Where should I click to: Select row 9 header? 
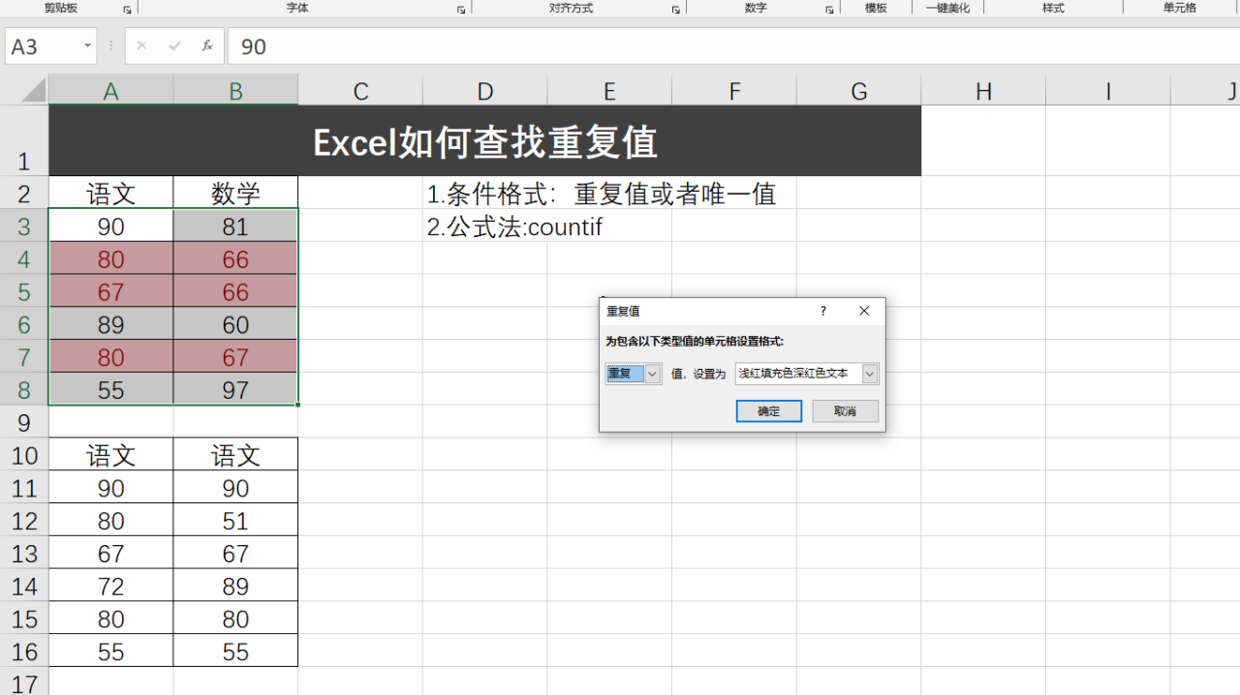(x=24, y=422)
